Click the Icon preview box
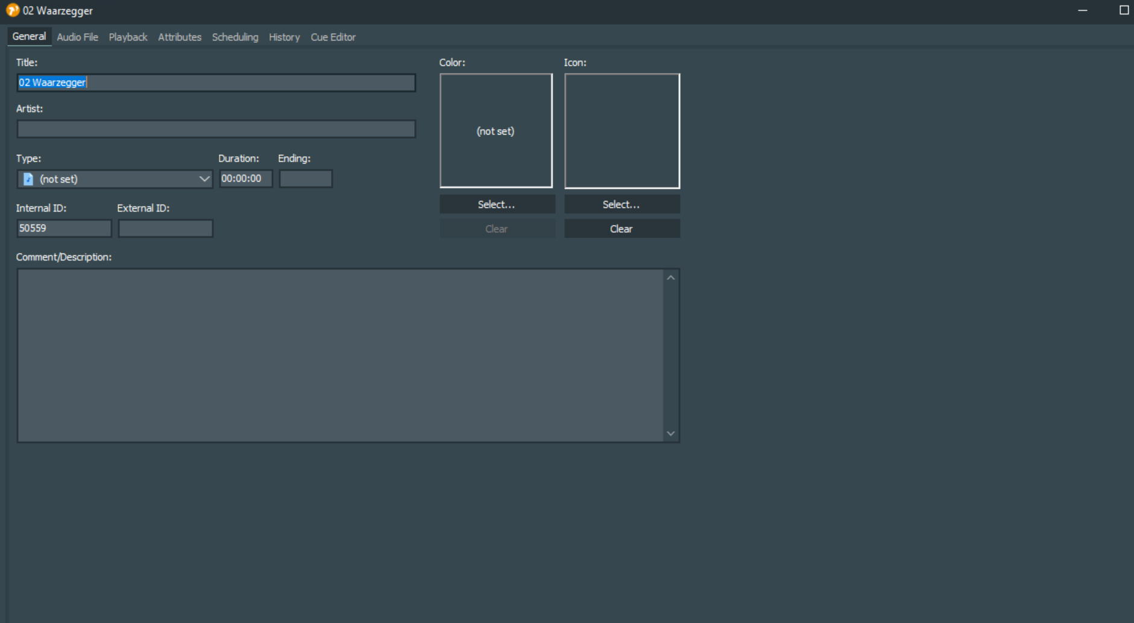Image resolution: width=1134 pixels, height=623 pixels. click(x=622, y=131)
